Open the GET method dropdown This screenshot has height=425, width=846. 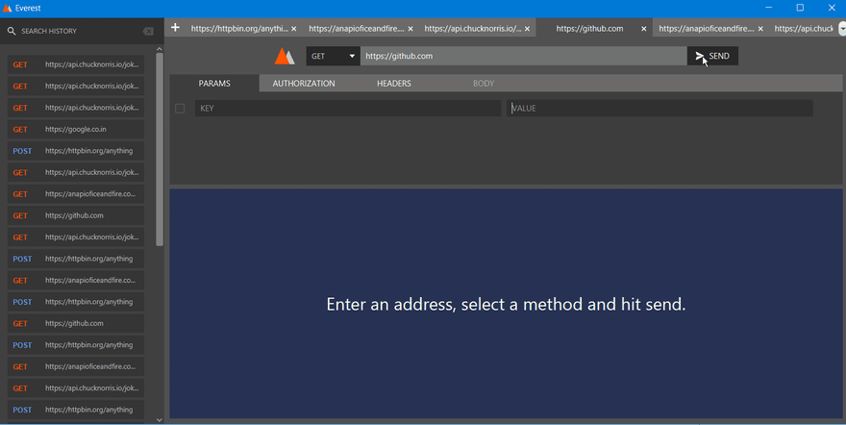point(333,56)
